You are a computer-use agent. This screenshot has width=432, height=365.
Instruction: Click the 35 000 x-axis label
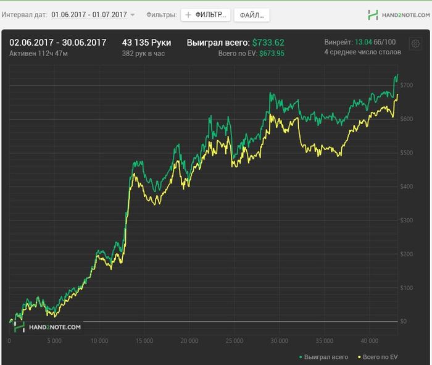click(x=325, y=341)
